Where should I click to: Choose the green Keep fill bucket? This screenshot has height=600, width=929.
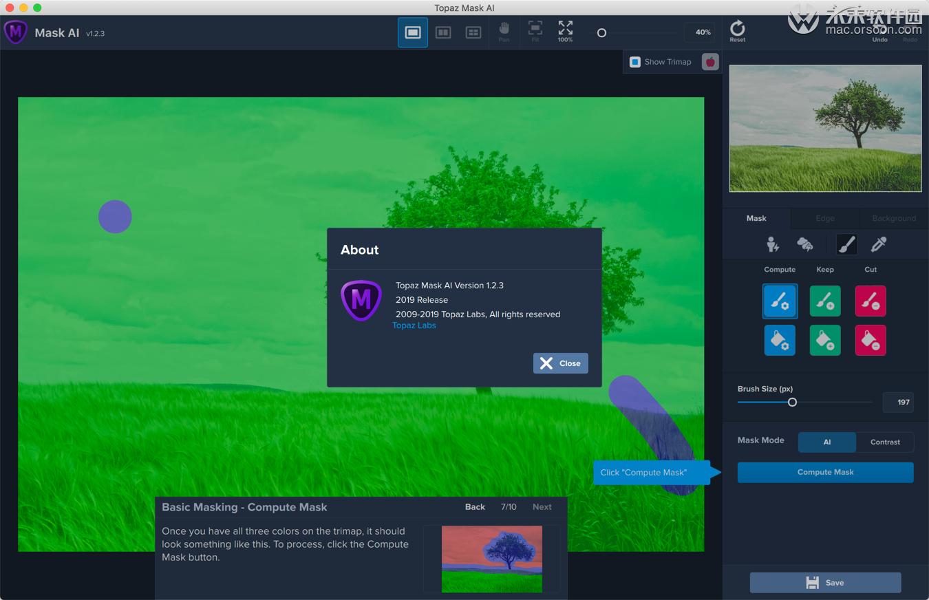[x=825, y=340]
